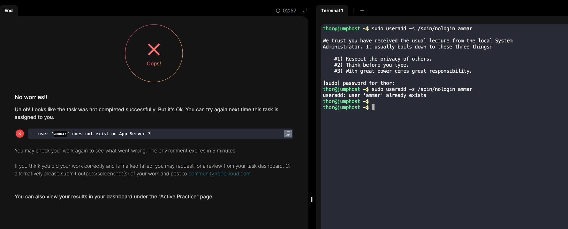The width and height of the screenshot is (568, 229).
Task: Click the first useradd command line
Action: pos(397,29)
